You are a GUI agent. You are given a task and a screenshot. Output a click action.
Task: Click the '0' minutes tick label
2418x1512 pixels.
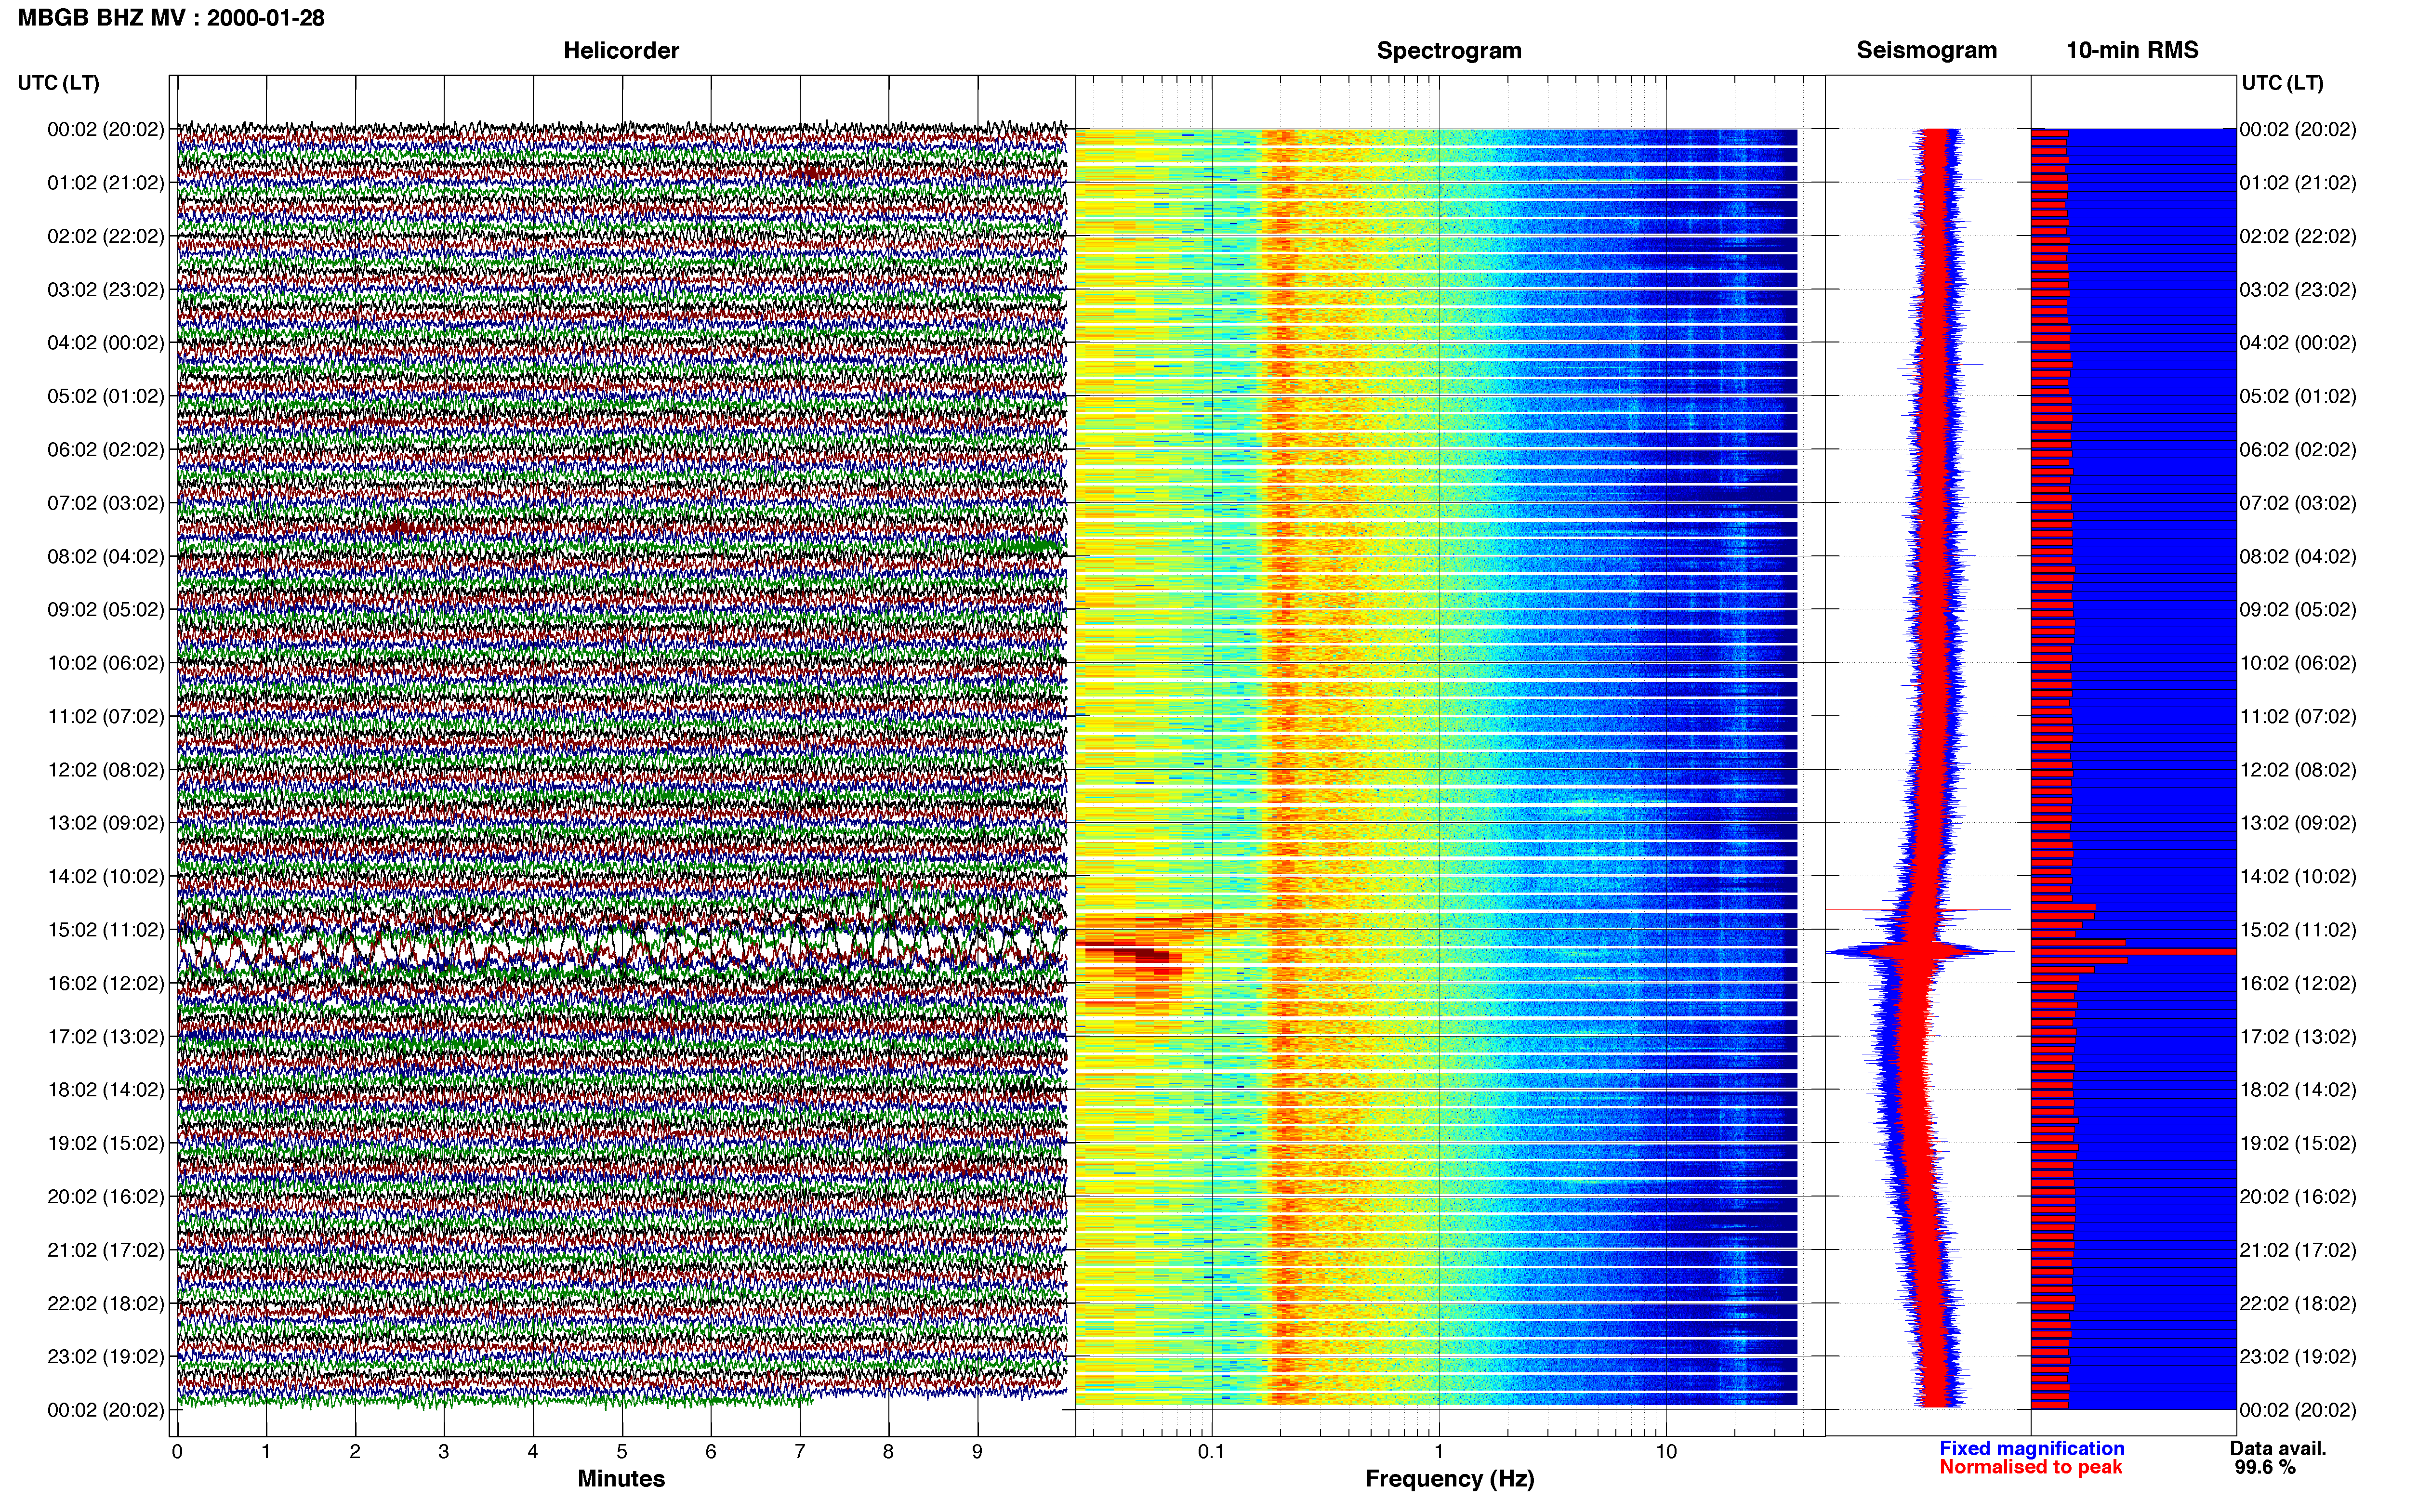(x=177, y=1452)
